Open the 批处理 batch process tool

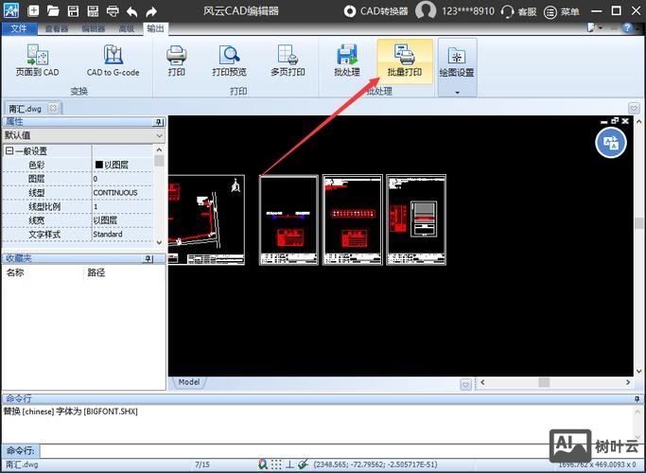point(347,61)
